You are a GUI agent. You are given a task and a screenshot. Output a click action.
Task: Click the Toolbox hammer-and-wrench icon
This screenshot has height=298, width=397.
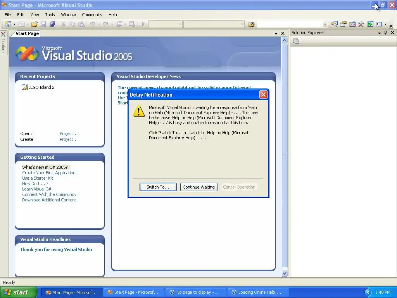click(361, 24)
